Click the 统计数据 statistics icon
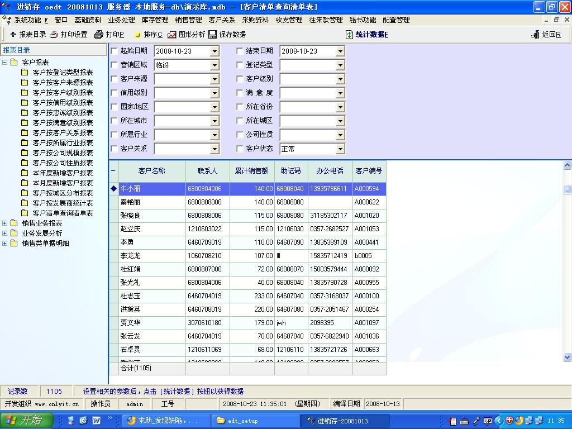 350,35
